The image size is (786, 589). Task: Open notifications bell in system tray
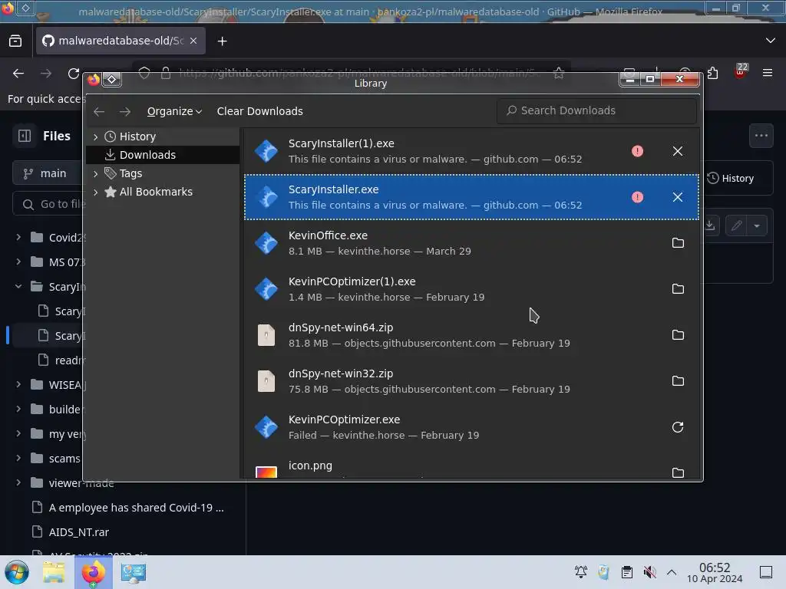coord(581,572)
